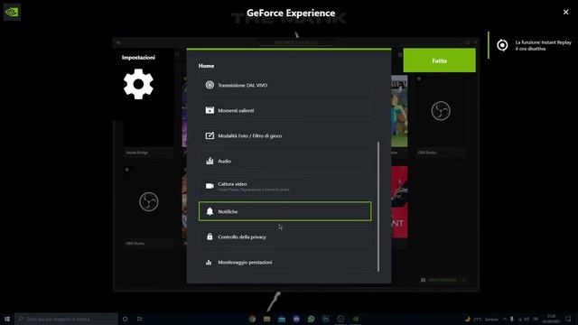Select the OBS Studio tile next to the Fatto button

441,116
